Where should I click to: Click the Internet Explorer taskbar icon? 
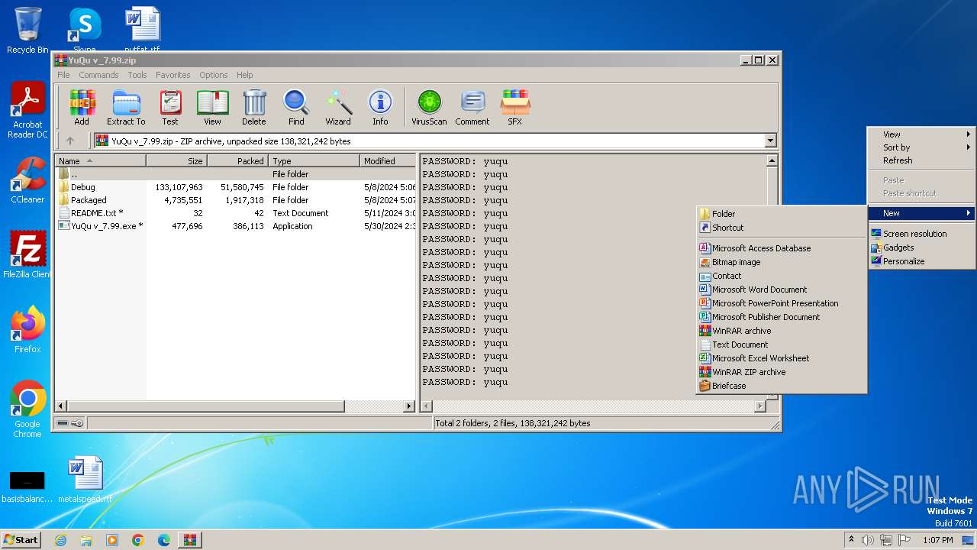(60, 540)
